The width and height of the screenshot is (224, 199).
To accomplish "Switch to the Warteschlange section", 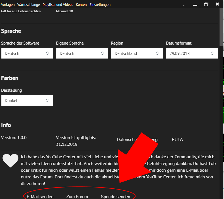I will pos(28,5).
